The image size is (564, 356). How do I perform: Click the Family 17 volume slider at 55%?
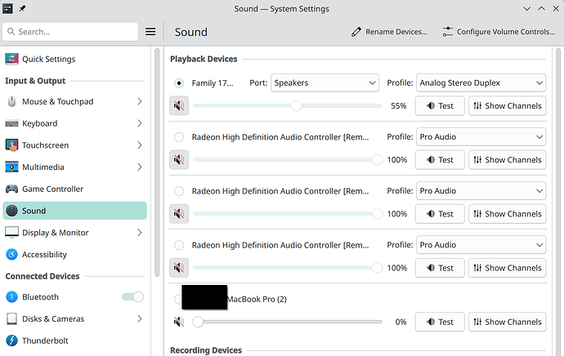[296, 106]
